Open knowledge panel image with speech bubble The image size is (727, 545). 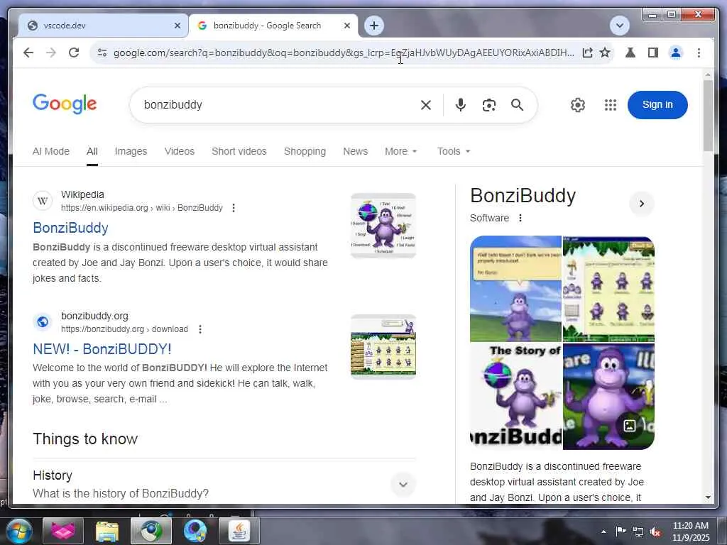[515, 289]
